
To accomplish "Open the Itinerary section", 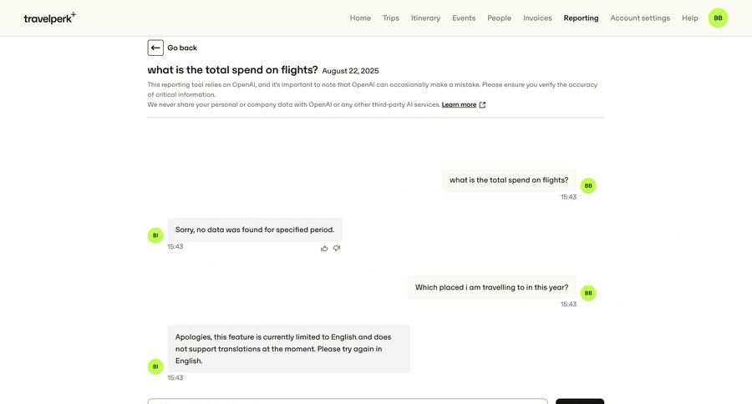I will coord(425,18).
